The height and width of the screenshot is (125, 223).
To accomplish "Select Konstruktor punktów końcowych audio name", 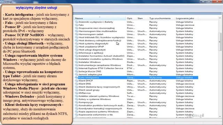I will 101,106.
